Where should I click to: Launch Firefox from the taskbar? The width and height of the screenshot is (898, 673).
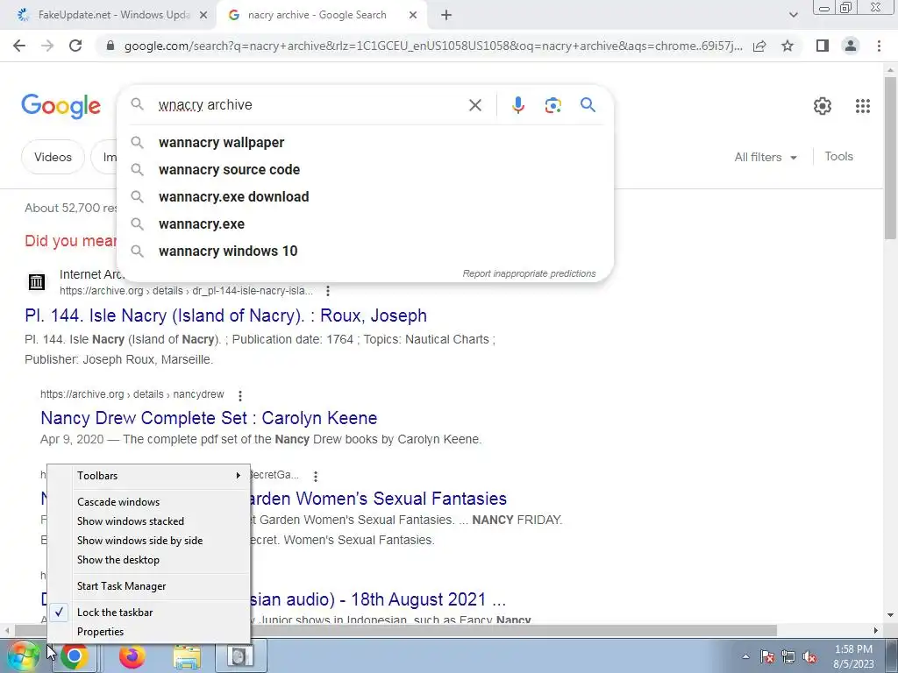[x=132, y=655]
